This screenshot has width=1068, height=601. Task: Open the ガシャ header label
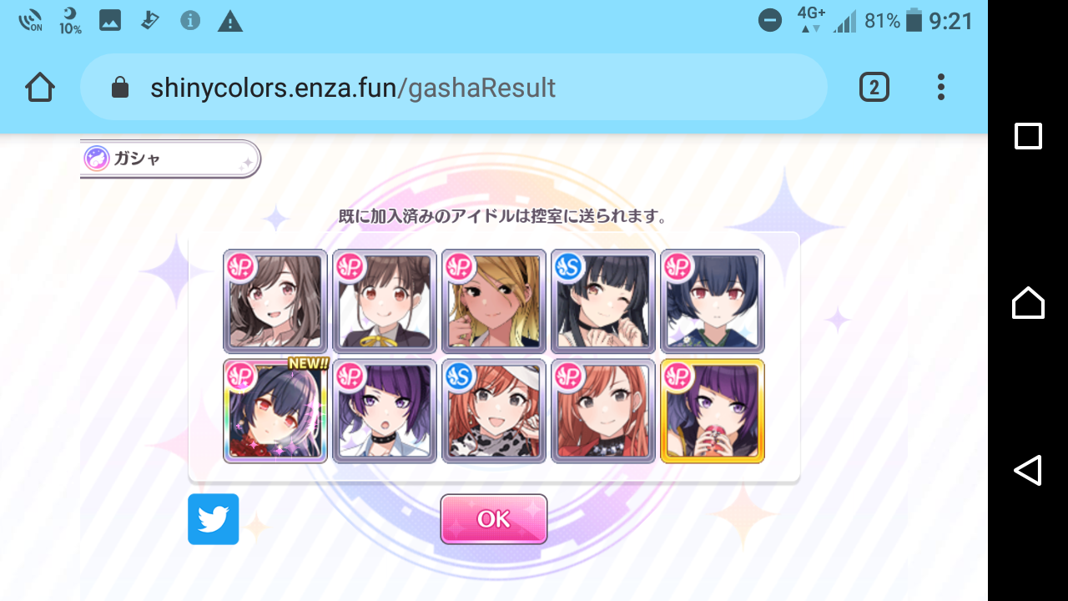170,159
